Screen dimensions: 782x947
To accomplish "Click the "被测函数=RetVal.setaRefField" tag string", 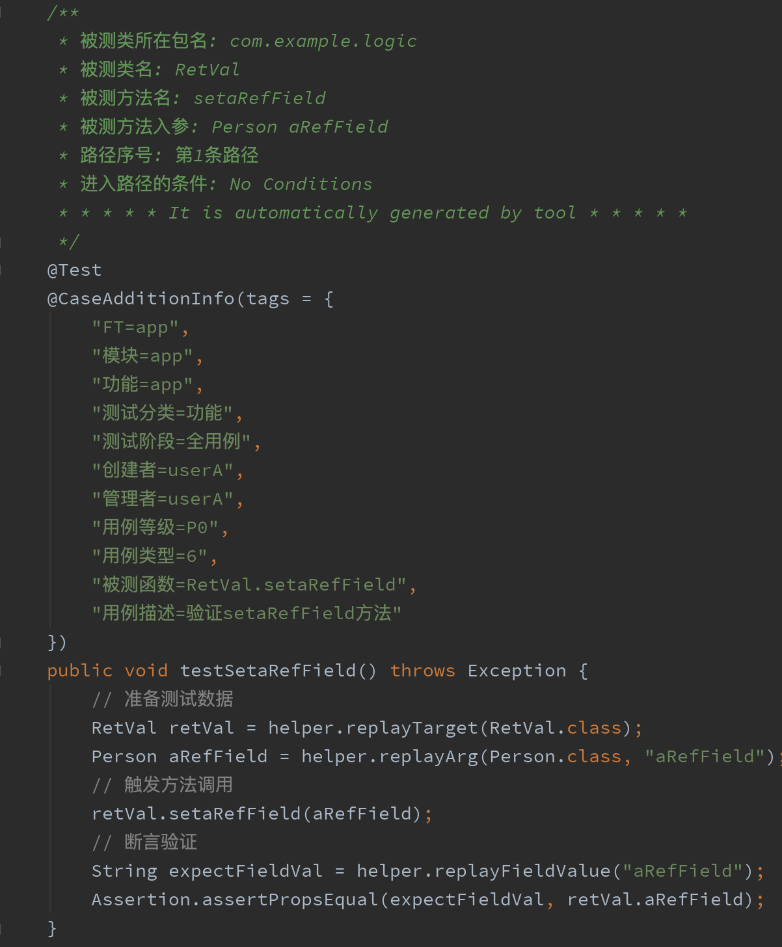I will [249, 585].
